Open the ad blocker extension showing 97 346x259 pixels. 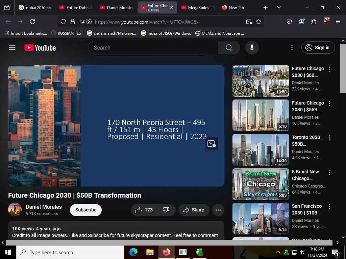[x=326, y=21]
